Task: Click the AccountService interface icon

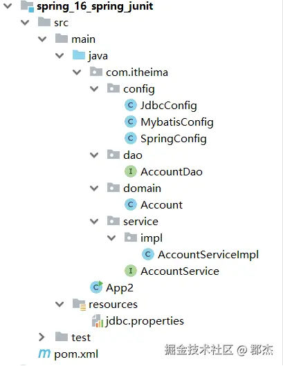Action: 131,271
